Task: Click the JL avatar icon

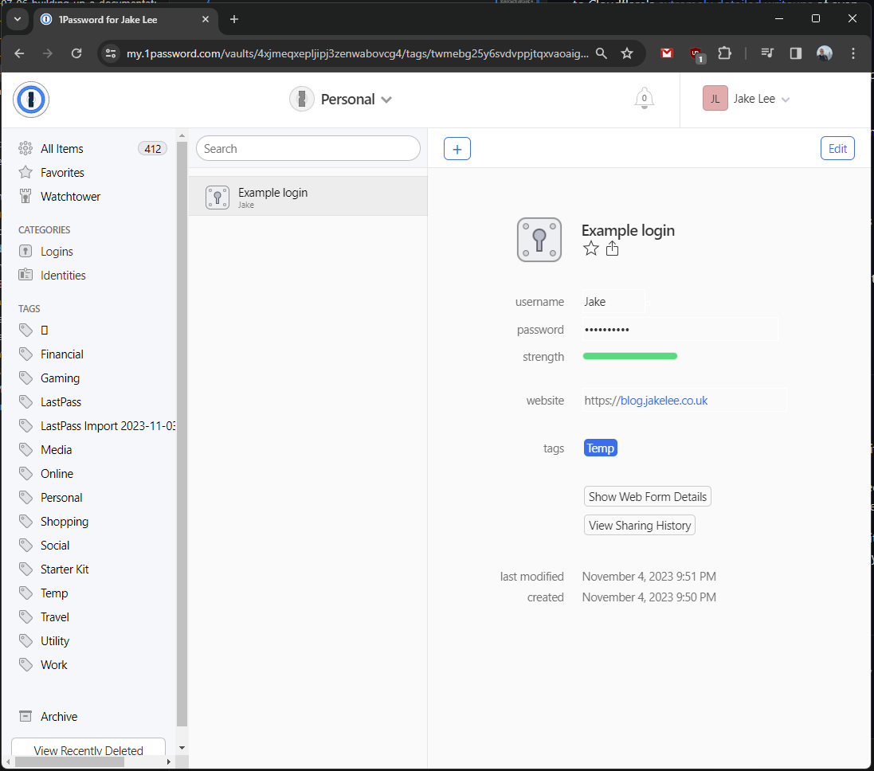Action: 715,99
